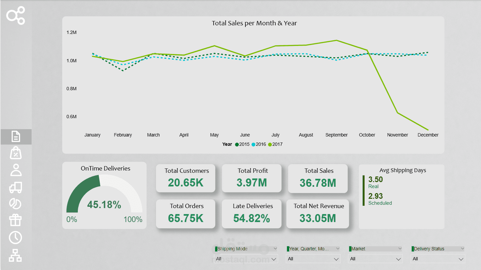This screenshot has height=270, width=481.
Task: Click the 1.2M y-axis label
Action: click(x=72, y=33)
